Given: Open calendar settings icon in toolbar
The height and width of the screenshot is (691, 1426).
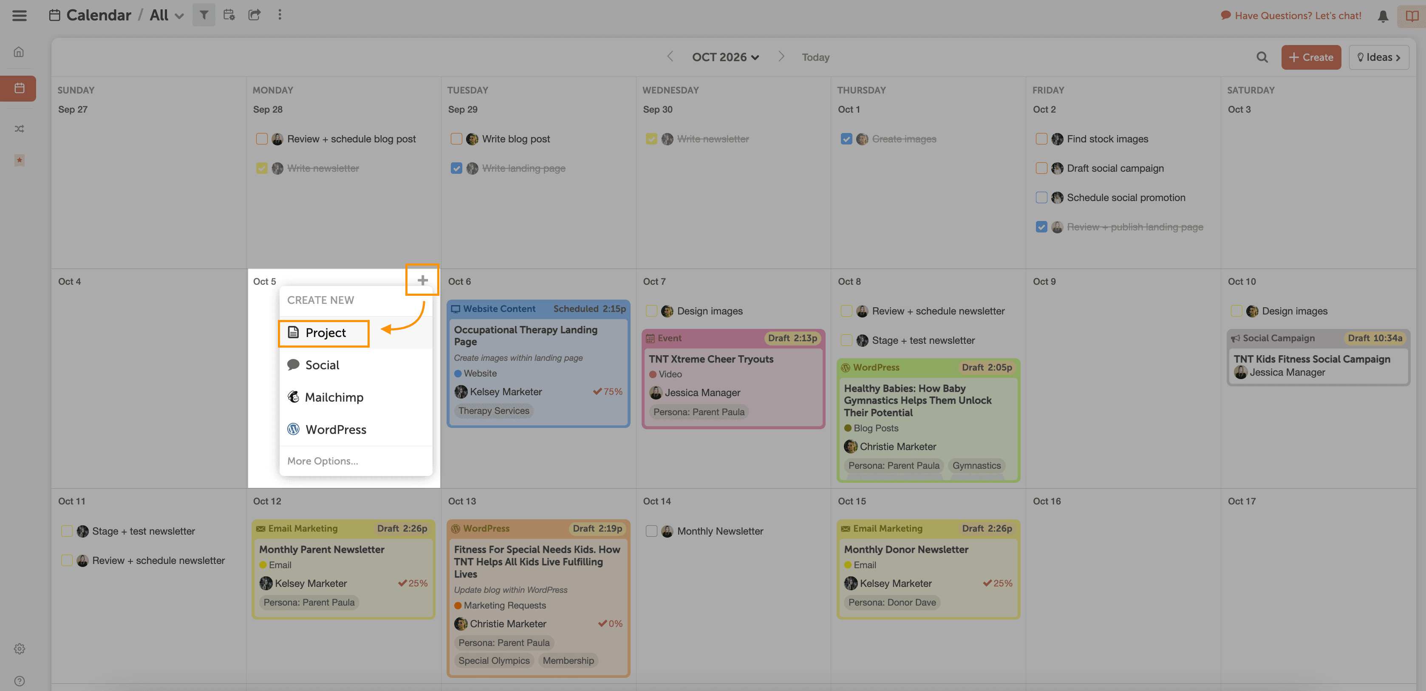Looking at the screenshot, I should click(x=229, y=15).
